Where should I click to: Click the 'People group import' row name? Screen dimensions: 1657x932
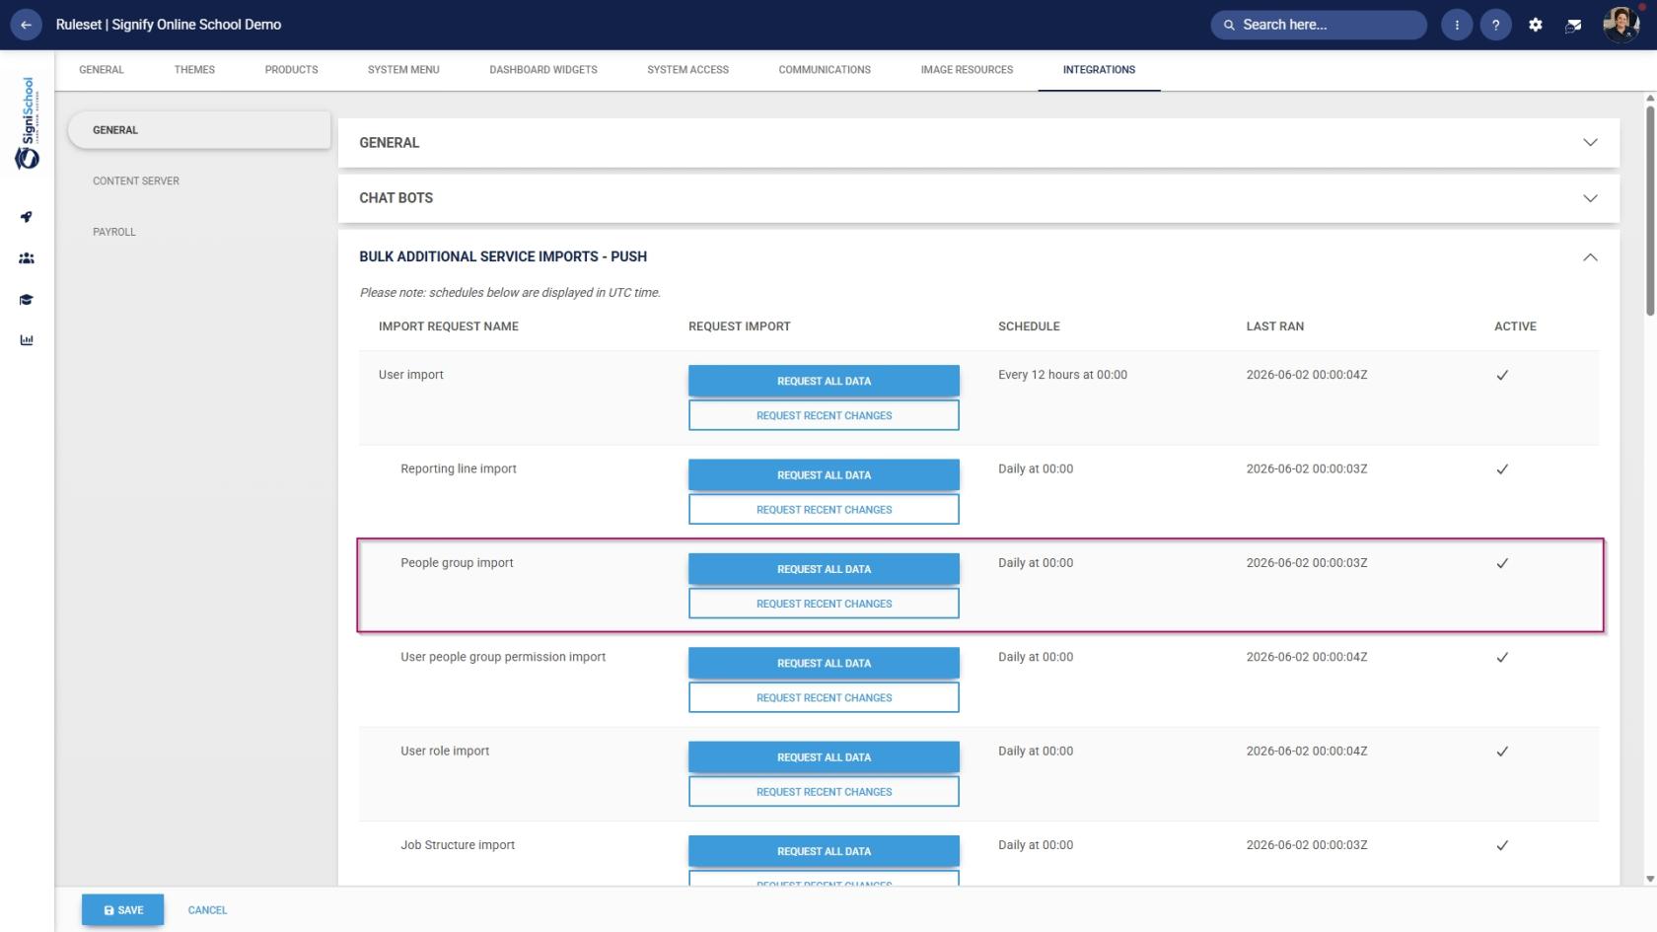coord(457,563)
